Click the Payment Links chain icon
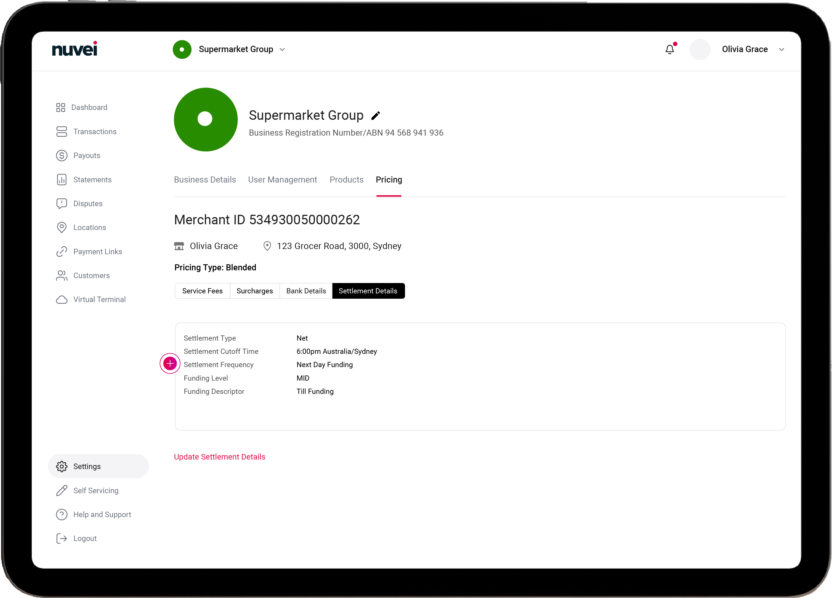Screen dimensions: 832x598 [62, 252]
